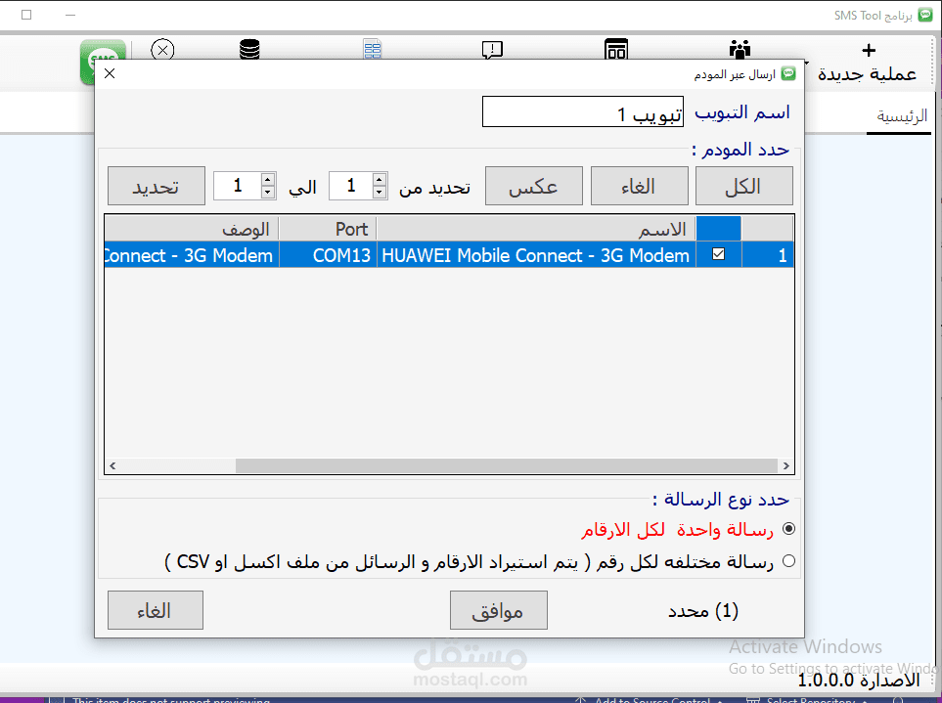
Task: Select one message for all numbers option
Action: coord(788,529)
